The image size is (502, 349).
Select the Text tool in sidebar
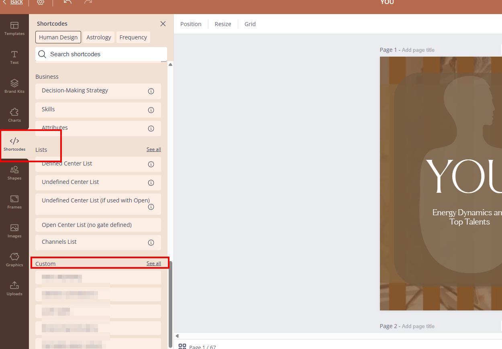pyautogui.click(x=14, y=57)
